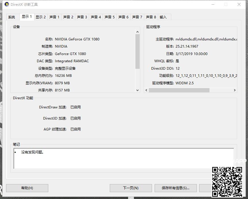Click the 驱动程序 horizontal scrollbar thumb
This screenshot has height=199, width=248.
(x=179, y=90)
